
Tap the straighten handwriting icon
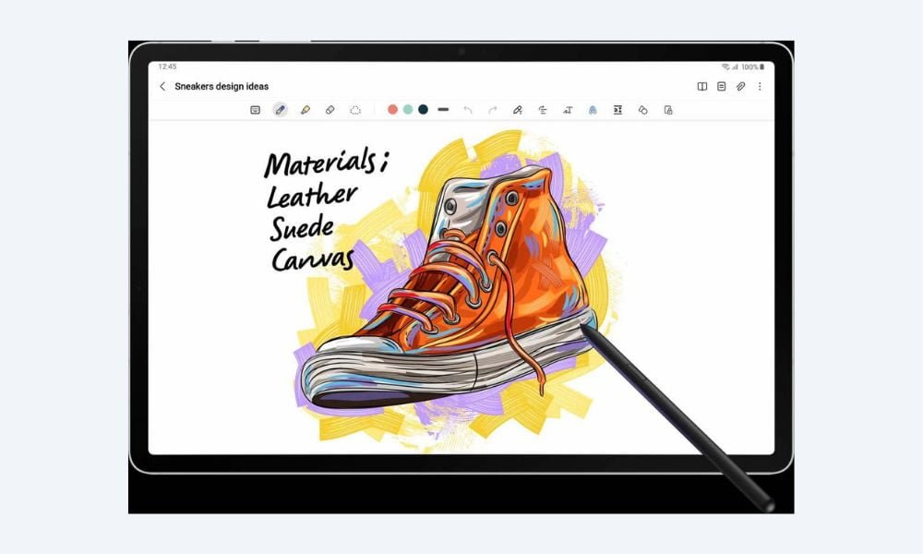[543, 110]
